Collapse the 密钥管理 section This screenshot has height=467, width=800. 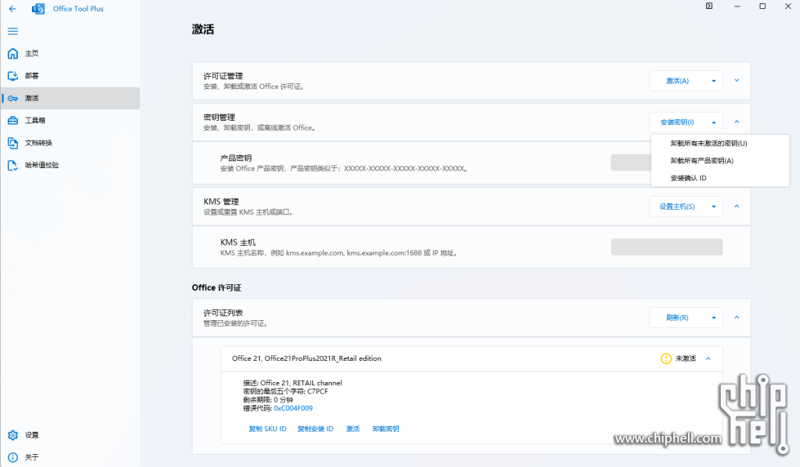[737, 122]
